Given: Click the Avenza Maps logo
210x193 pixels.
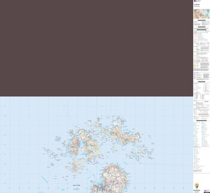Looking at the screenshot, I should (x=197, y=188).
